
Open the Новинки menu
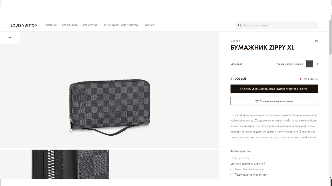[x=51, y=25]
